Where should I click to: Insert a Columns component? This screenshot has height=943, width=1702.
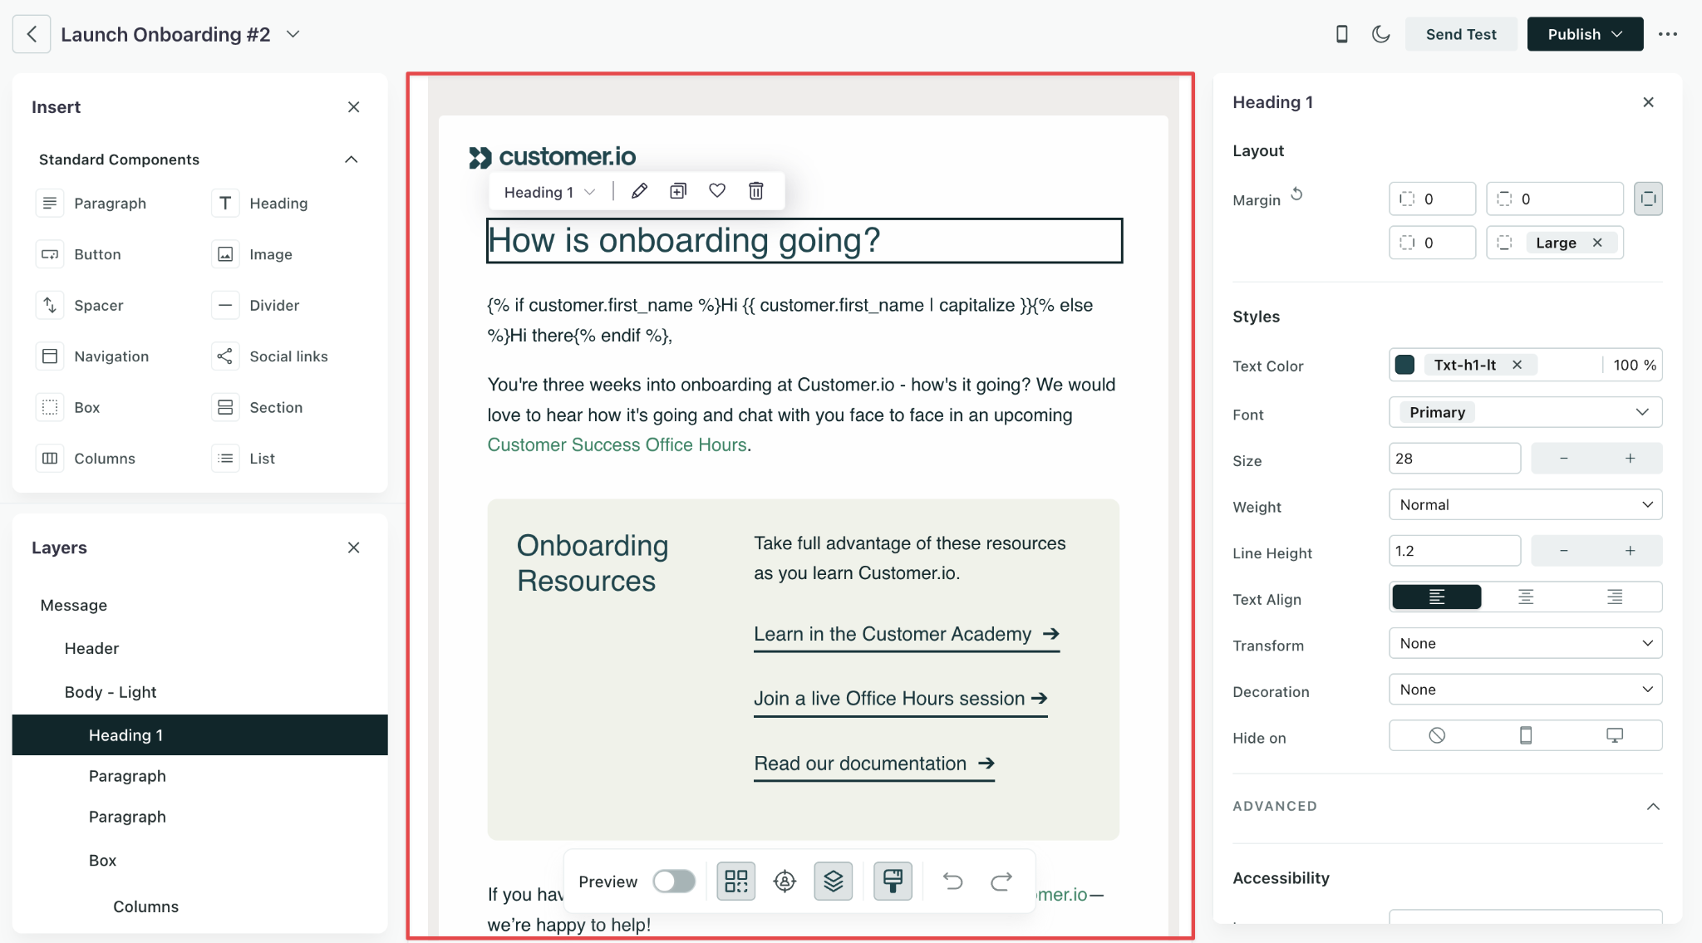[x=86, y=459]
